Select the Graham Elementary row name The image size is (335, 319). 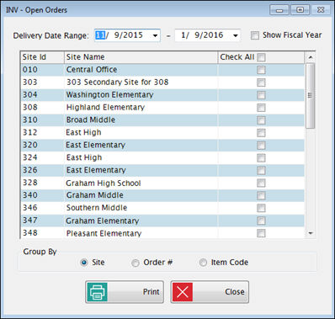pos(103,221)
